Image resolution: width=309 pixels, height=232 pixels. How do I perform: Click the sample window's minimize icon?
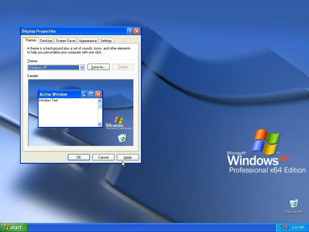click(x=84, y=94)
